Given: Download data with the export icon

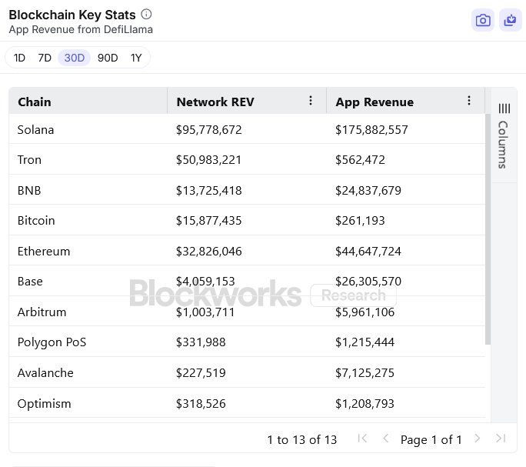Looking at the screenshot, I should (x=510, y=20).
